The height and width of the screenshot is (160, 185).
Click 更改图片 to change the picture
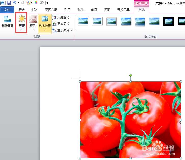click(x=61, y=24)
